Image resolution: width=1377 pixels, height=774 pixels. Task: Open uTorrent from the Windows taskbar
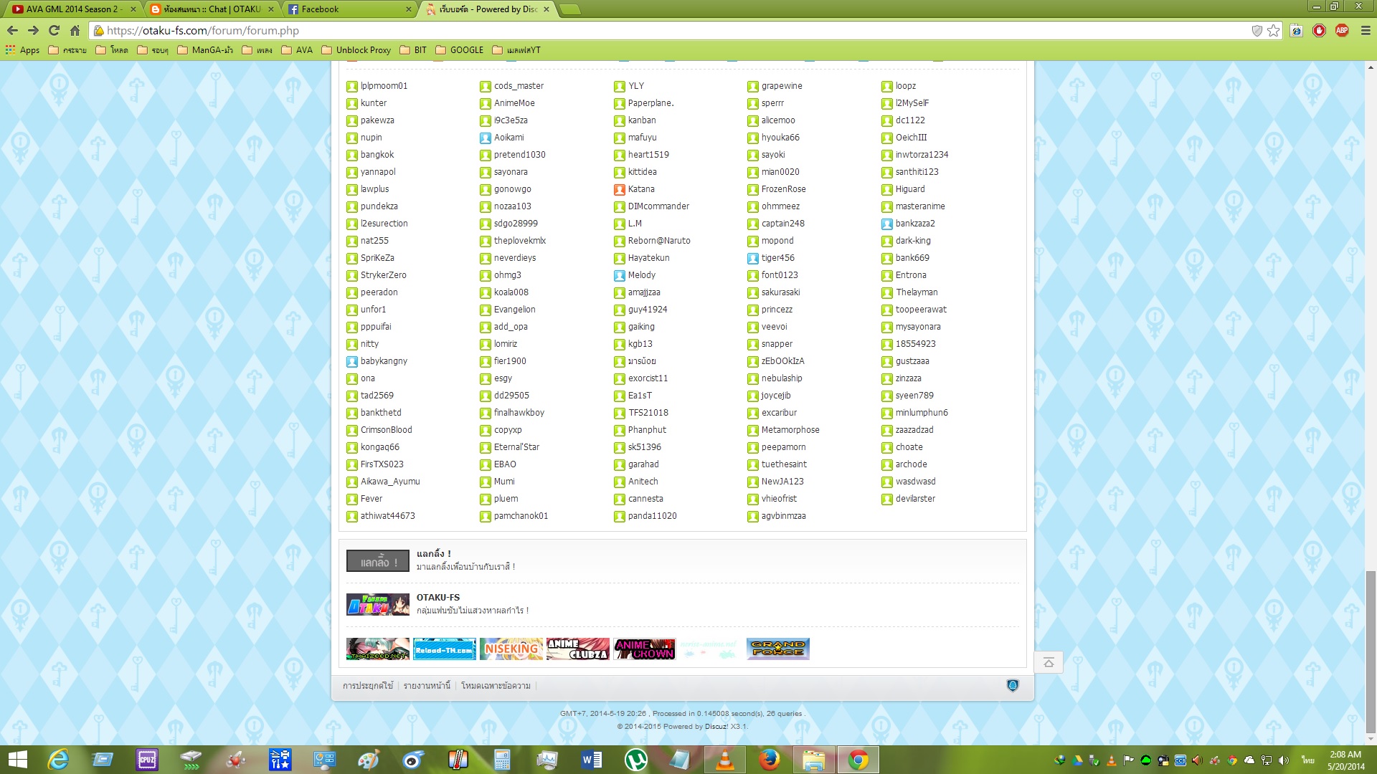tap(635, 760)
